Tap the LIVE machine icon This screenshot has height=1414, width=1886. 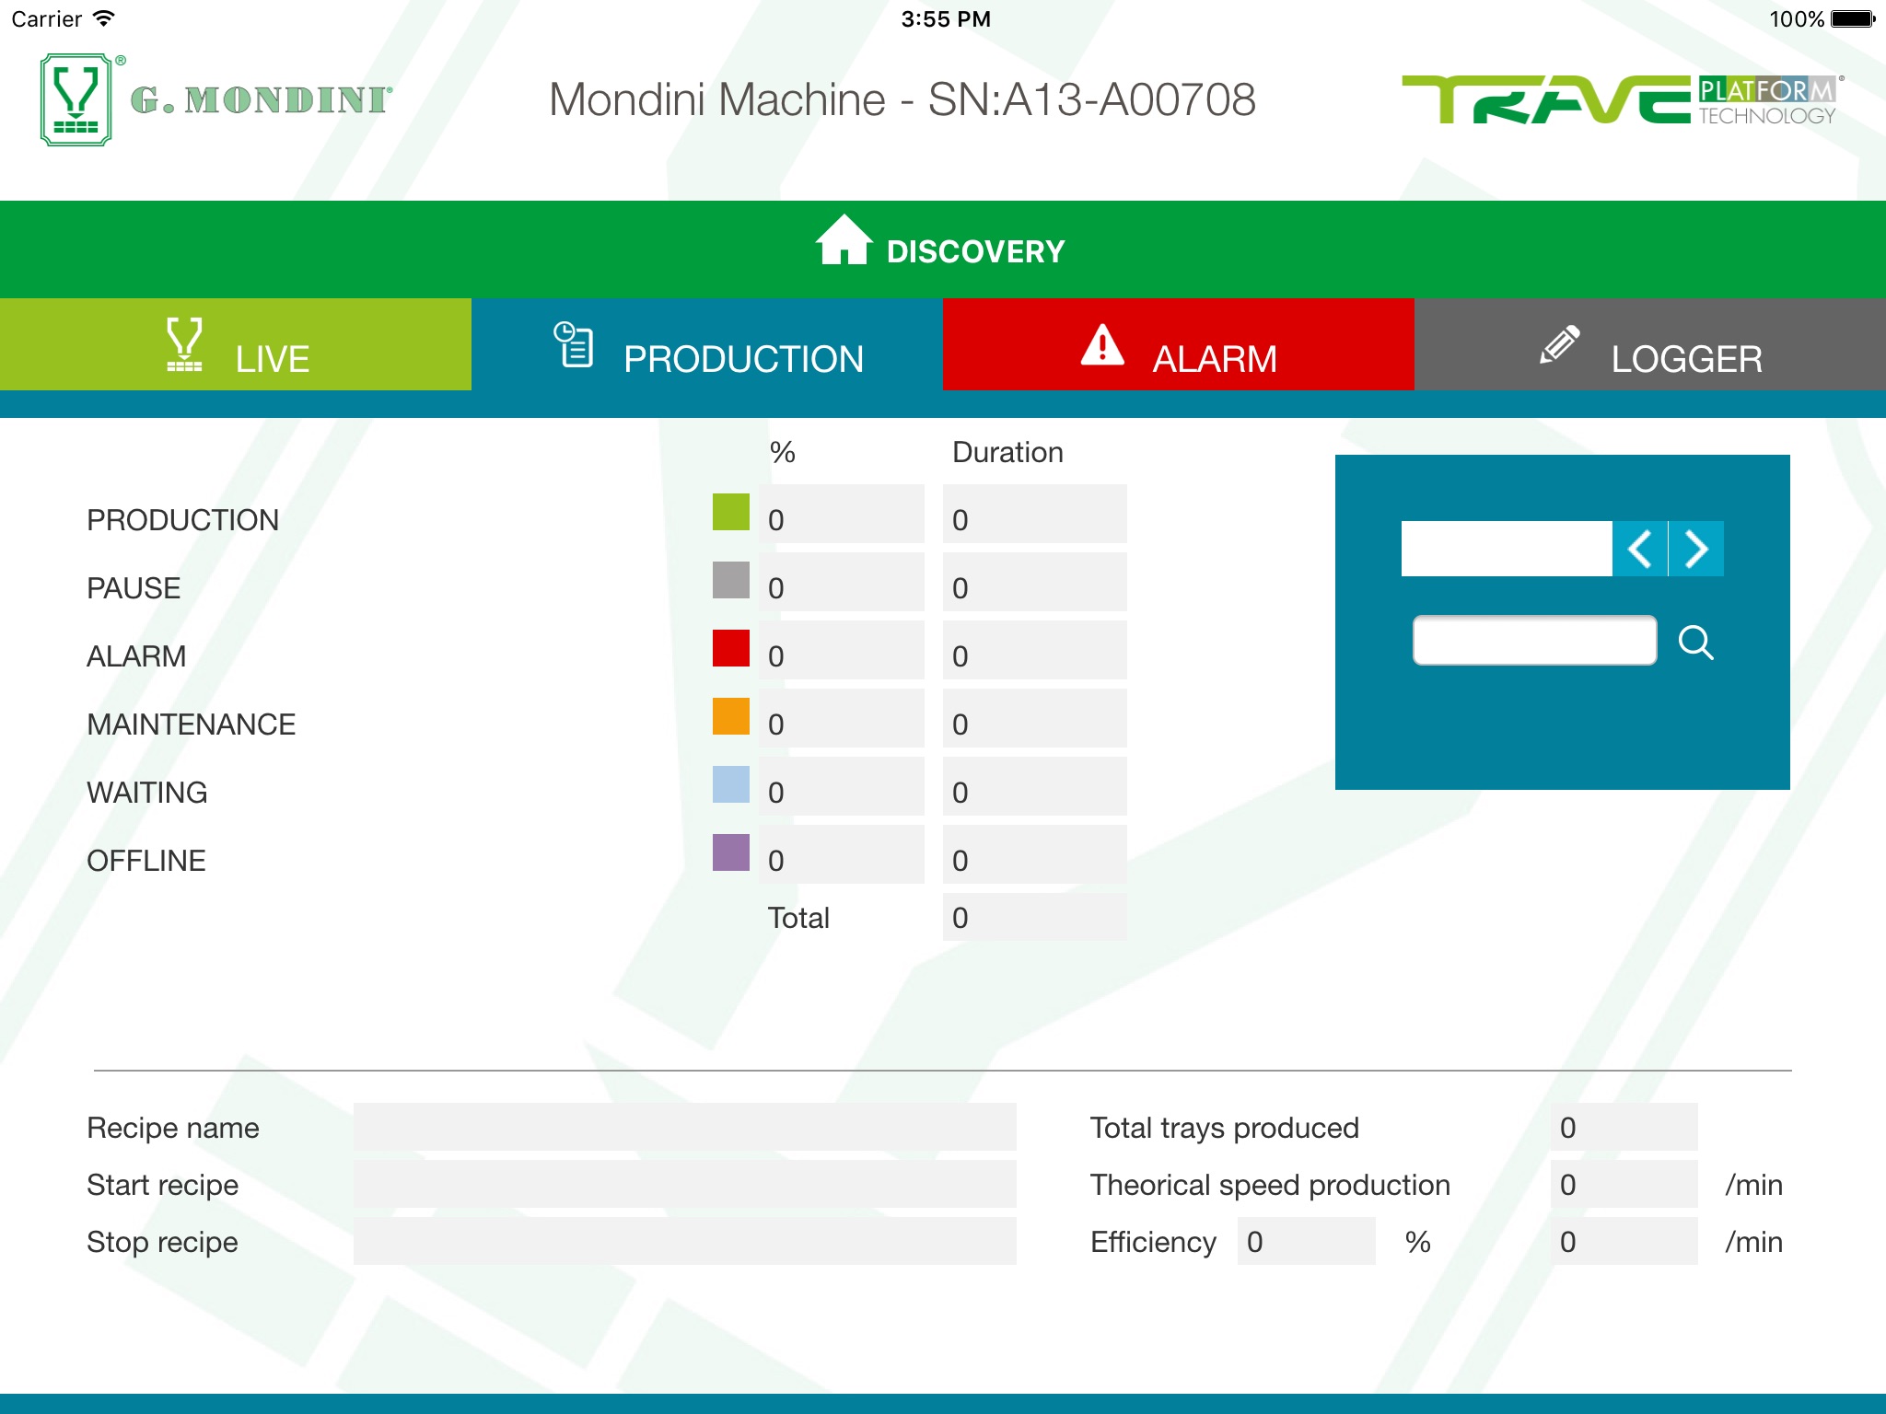click(x=184, y=344)
